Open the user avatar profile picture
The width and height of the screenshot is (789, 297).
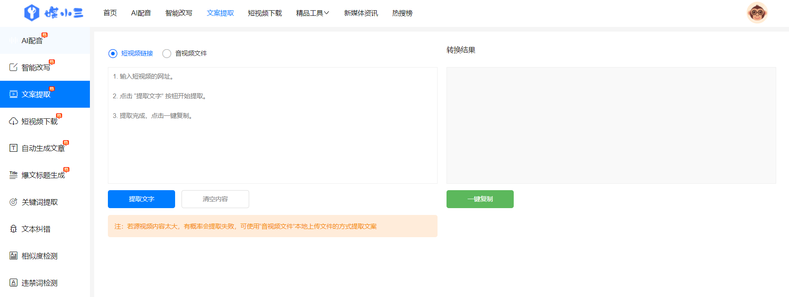(x=757, y=13)
